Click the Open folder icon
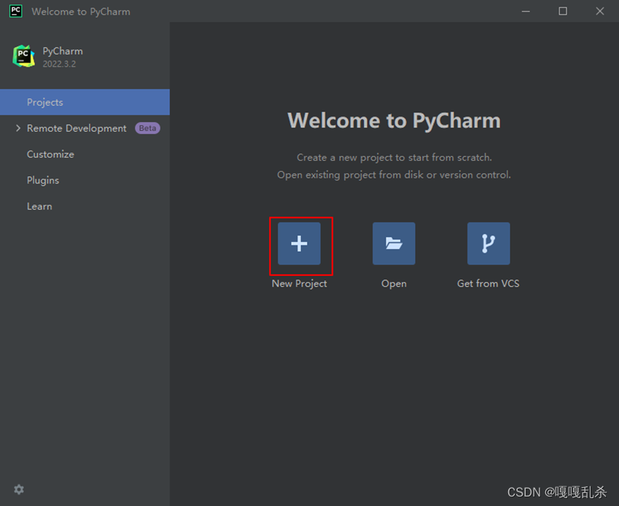The image size is (619, 506). coord(394,243)
